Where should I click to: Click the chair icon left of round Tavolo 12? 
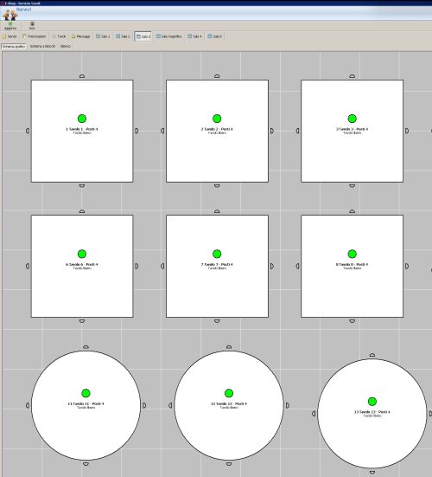pos(170,405)
